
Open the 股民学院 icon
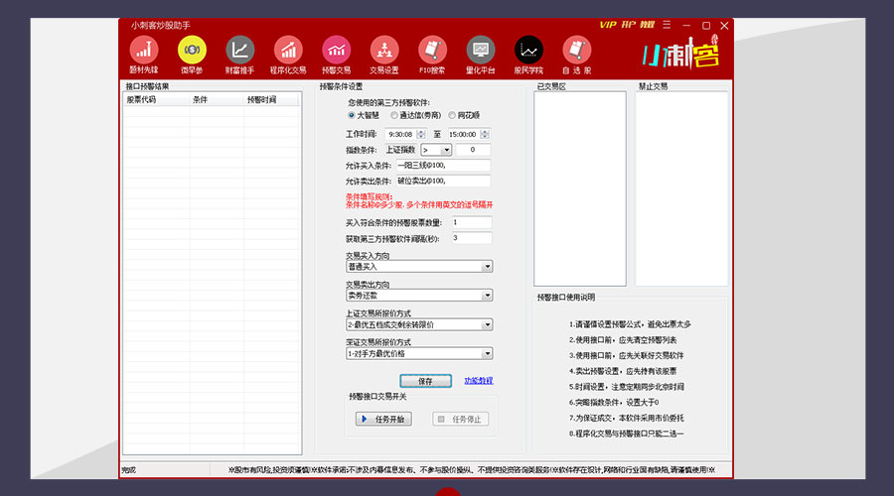coord(528,56)
